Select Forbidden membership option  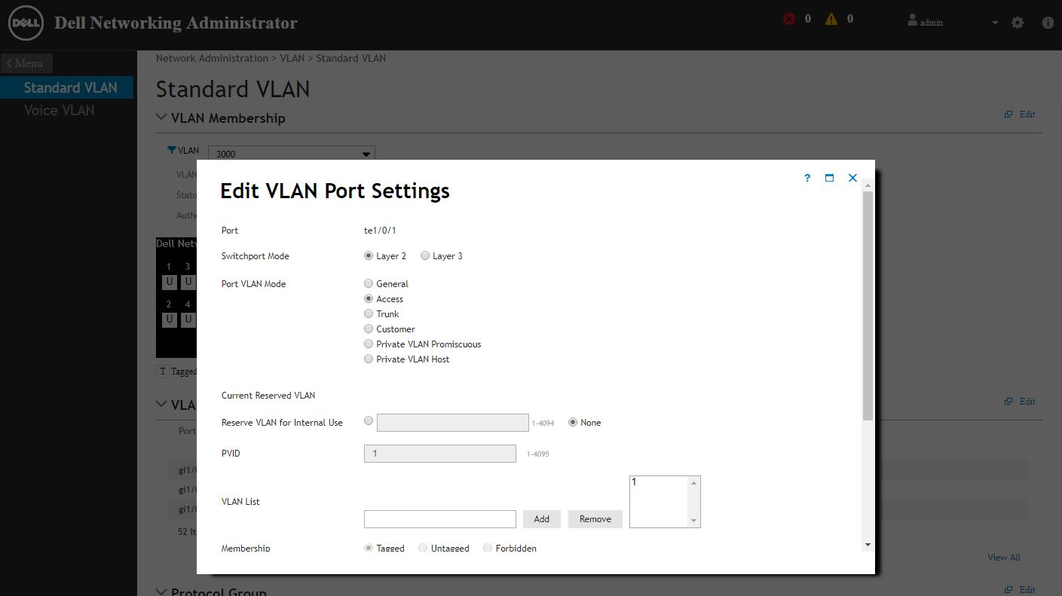point(488,548)
